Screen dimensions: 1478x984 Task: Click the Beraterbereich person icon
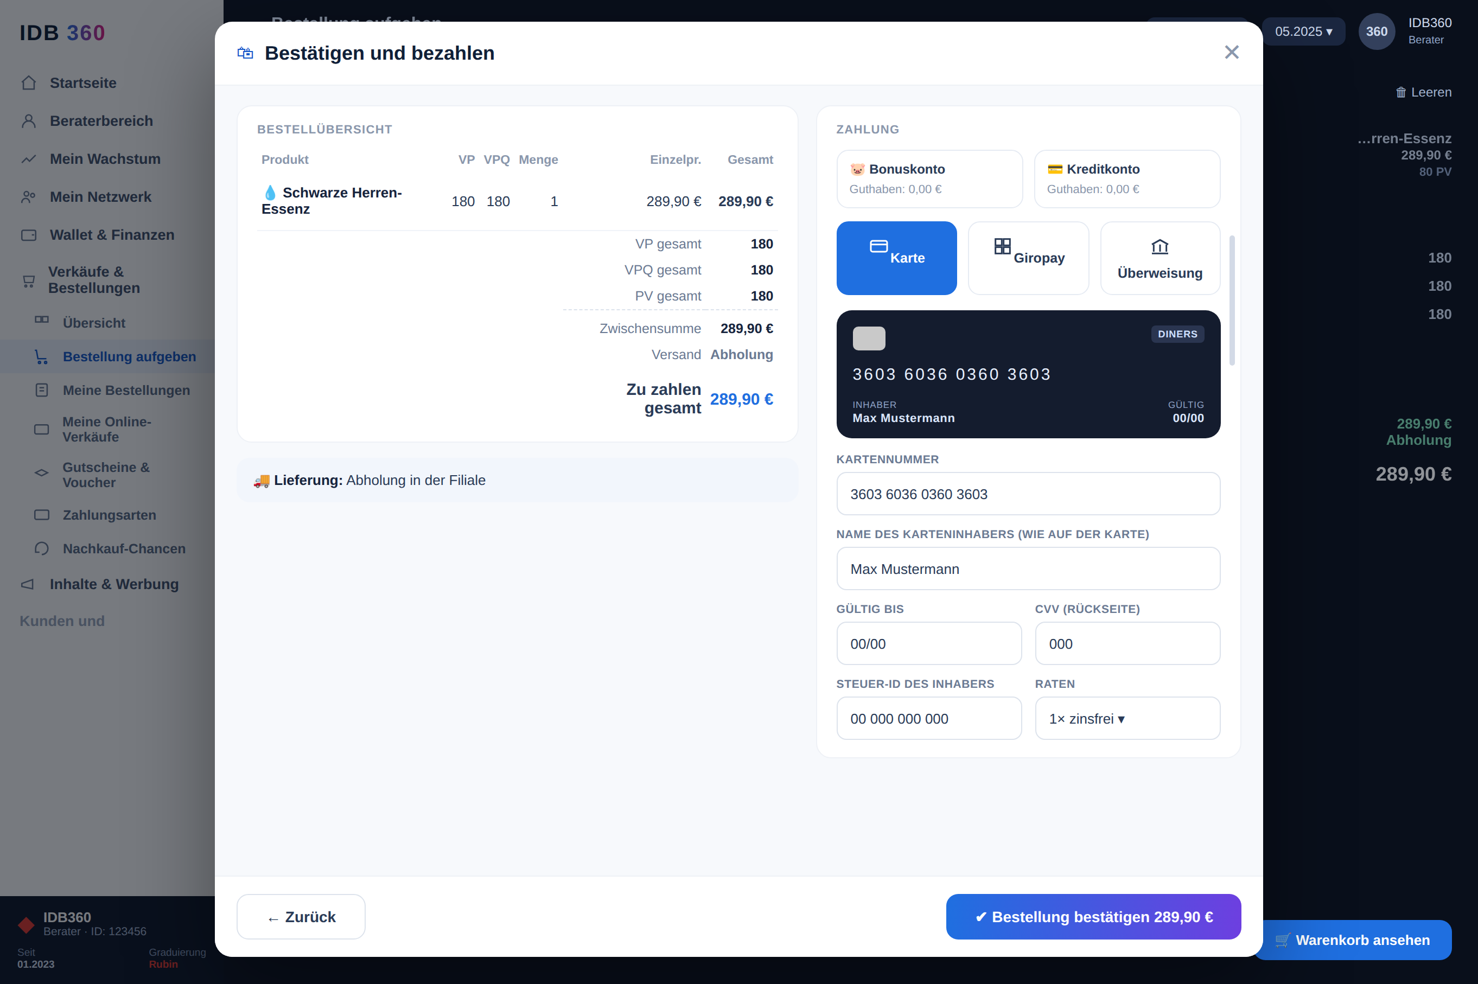(29, 121)
